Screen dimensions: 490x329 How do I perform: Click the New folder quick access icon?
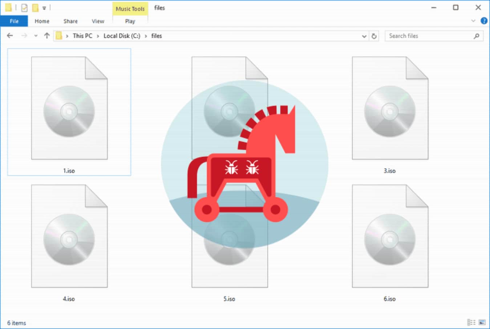coord(35,7)
